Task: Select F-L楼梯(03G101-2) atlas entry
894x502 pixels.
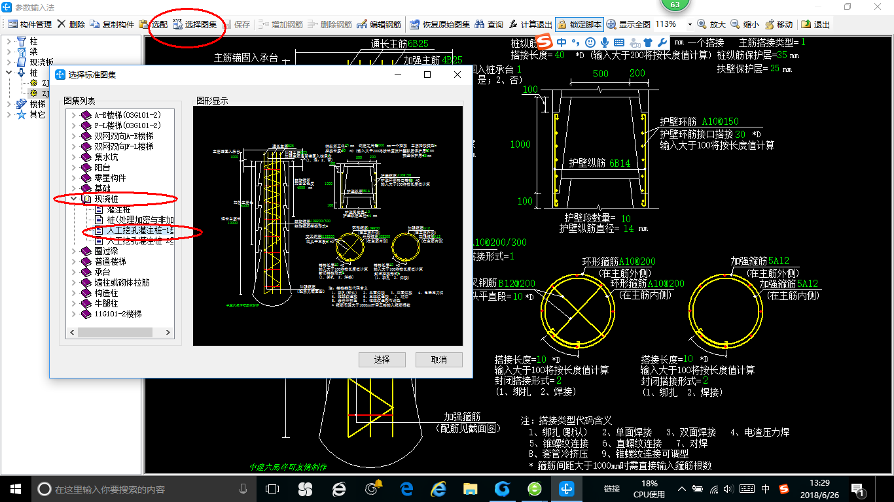Action: point(128,125)
